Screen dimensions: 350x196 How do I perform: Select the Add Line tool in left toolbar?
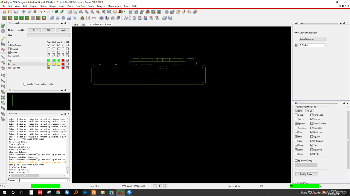click(3, 57)
